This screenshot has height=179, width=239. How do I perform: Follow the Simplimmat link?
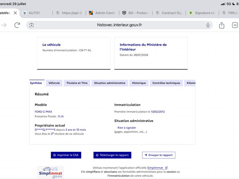pyautogui.click(x=157, y=168)
